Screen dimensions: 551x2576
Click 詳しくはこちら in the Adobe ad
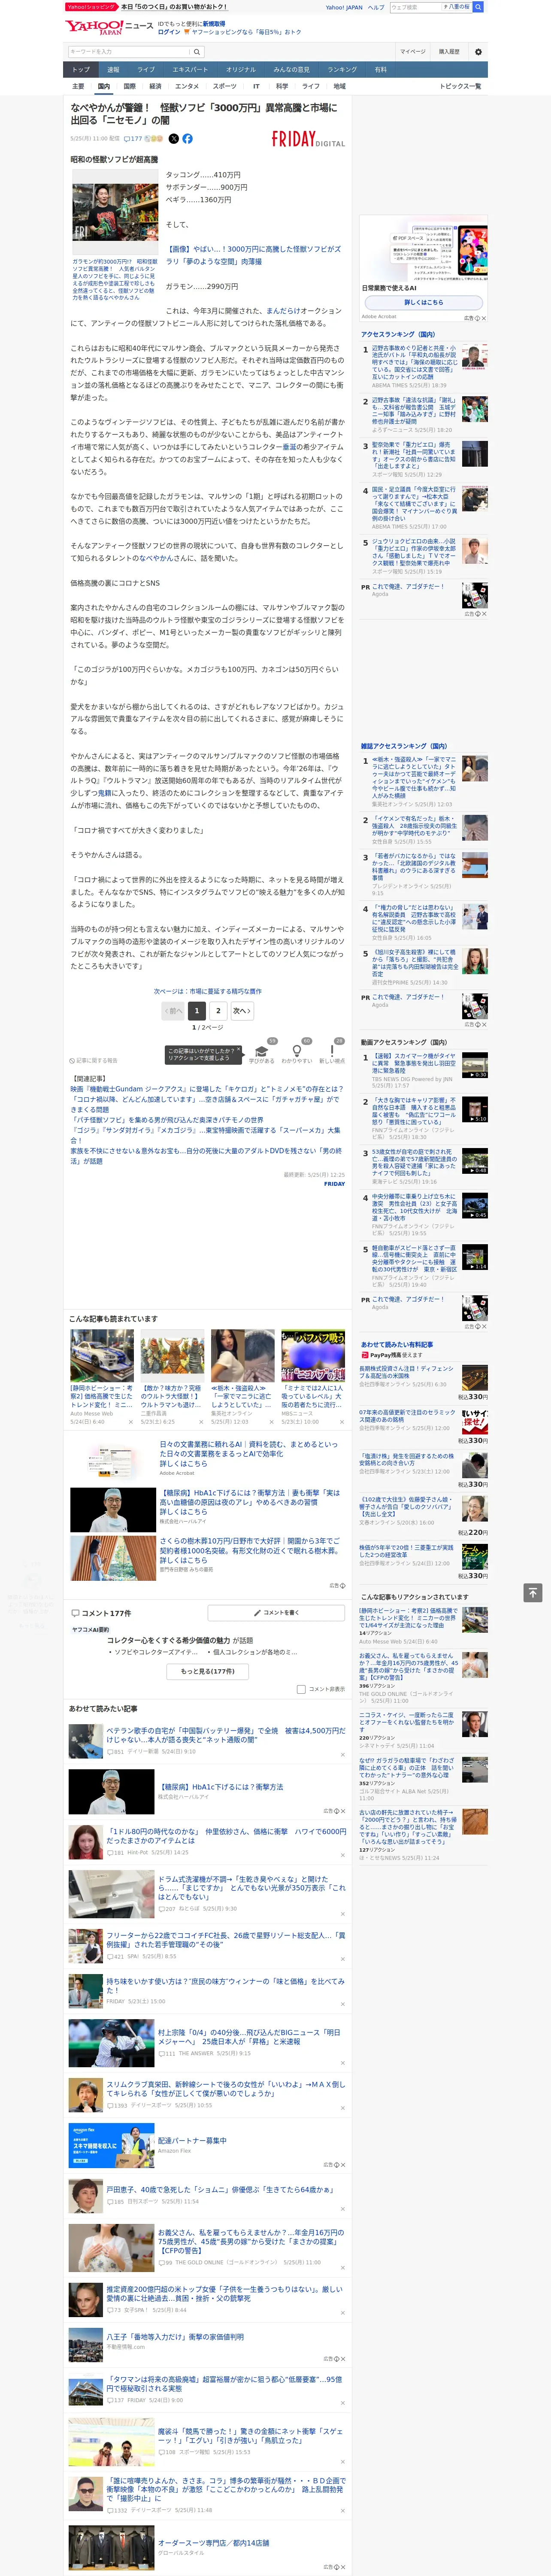click(423, 302)
